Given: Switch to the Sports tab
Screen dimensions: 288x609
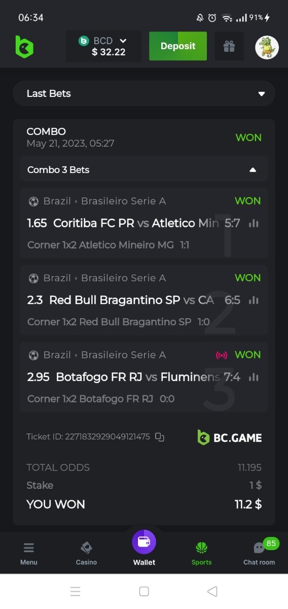Looking at the screenshot, I should coord(202,553).
